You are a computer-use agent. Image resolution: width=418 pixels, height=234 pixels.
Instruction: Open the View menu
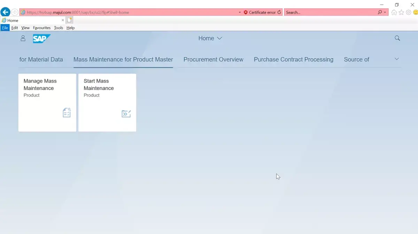(x=25, y=28)
